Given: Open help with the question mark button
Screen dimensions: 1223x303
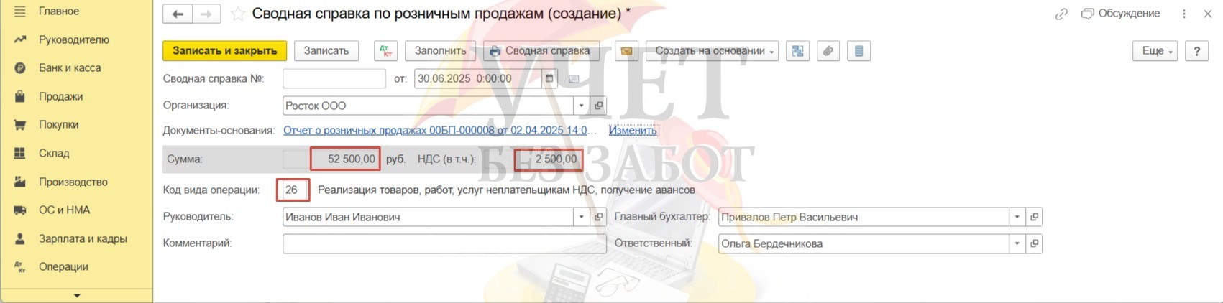Looking at the screenshot, I should (x=1196, y=51).
